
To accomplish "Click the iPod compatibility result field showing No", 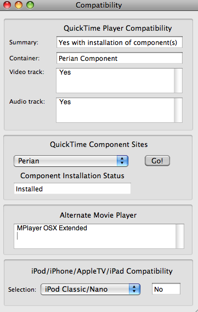I will 166,289.
